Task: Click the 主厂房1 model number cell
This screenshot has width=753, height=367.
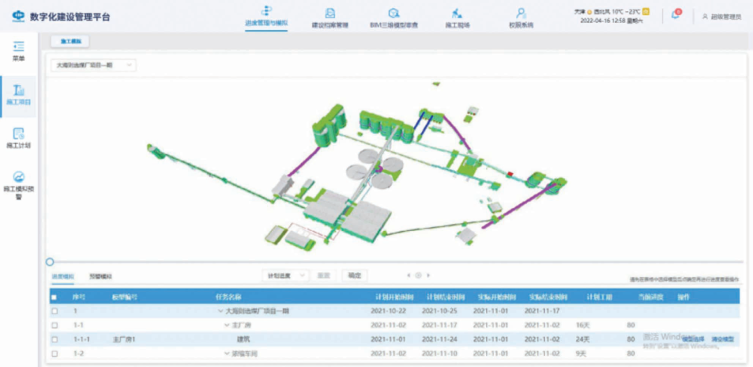Action: click(124, 339)
